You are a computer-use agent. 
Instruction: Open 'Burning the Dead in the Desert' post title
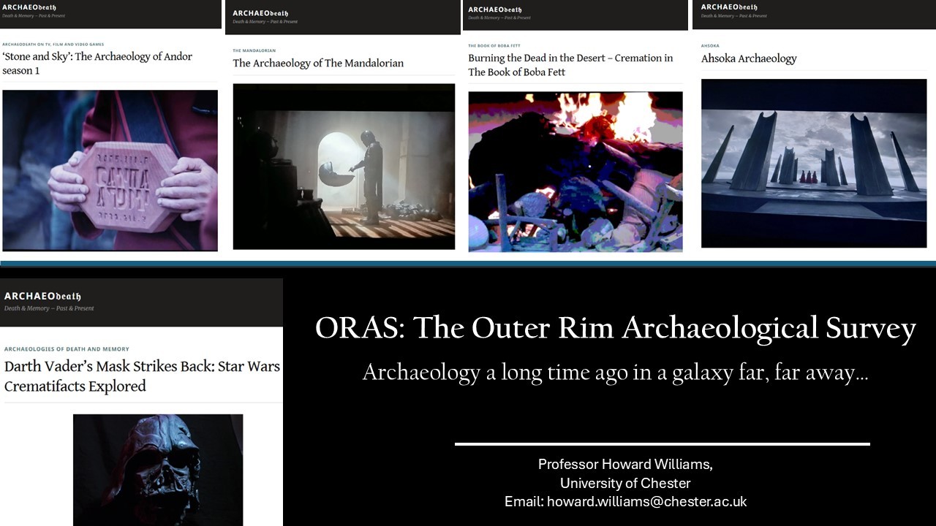click(570, 65)
